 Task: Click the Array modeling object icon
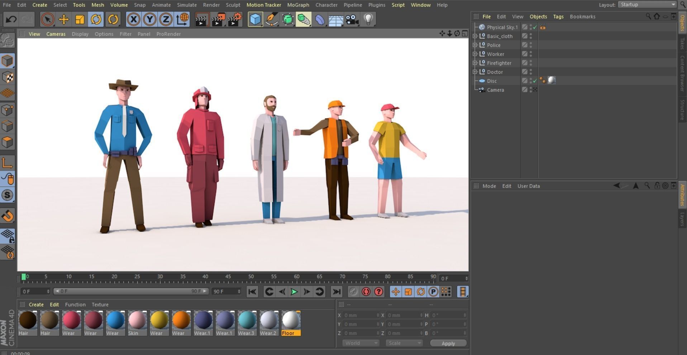click(304, 19)
